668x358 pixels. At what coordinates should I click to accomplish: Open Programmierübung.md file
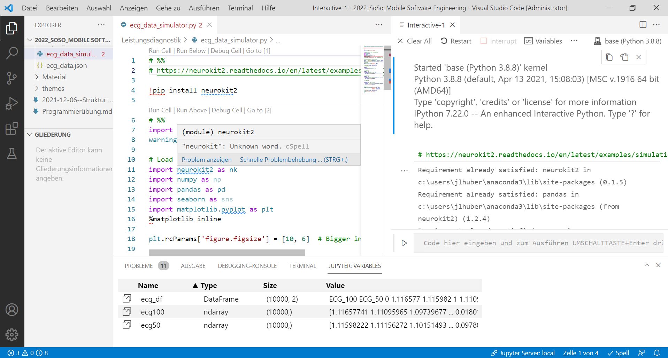[69, 111]
